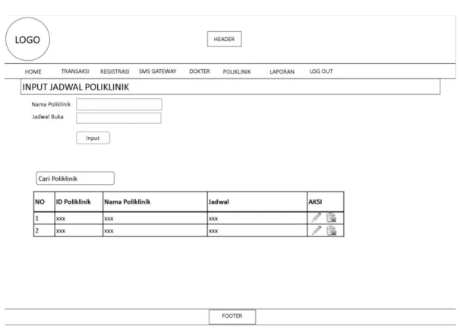Click the HEADER box
Image resolution: width=460 pixels, height=333 pixels.
coord(225,39)
